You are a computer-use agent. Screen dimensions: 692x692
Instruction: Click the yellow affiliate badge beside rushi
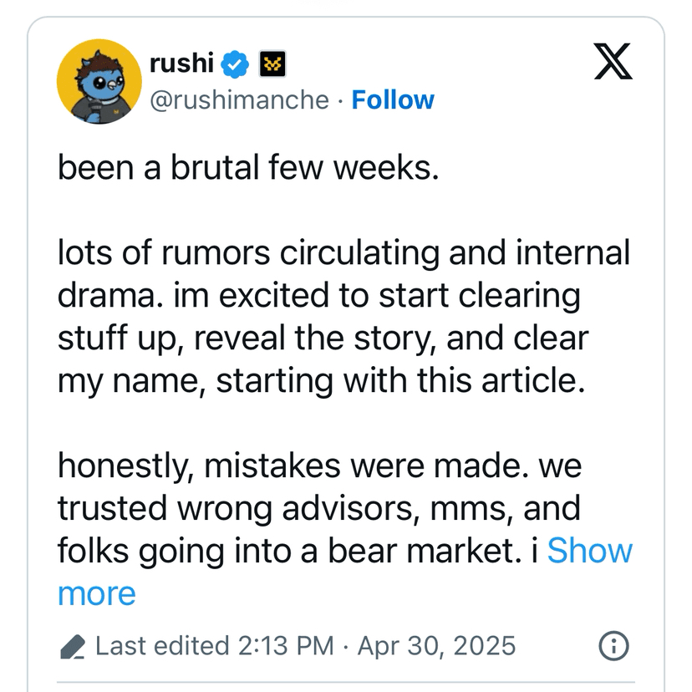[273, 63]
